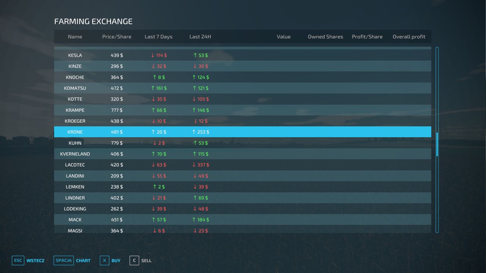Click MACK 24H gain 184 $
The image size is (486, 273).
click(200, 220)
